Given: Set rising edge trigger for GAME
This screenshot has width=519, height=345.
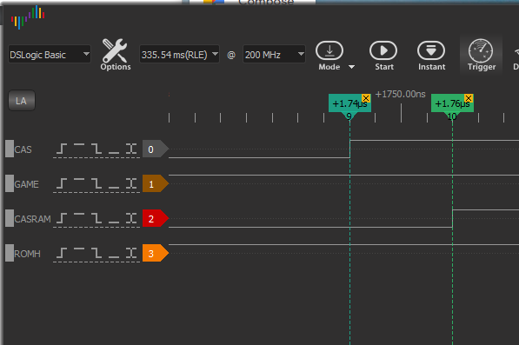Looking at the screenshot, I should pyautogui.click(x=62, y=183).
